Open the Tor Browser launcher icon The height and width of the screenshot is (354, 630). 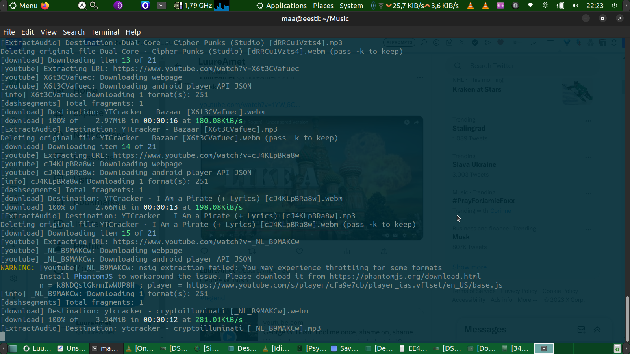(118, 6)
